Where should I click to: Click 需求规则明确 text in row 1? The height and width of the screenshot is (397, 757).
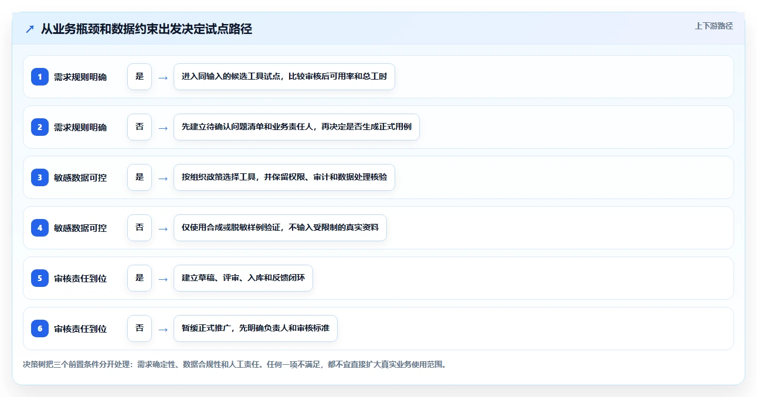point(80,77)
